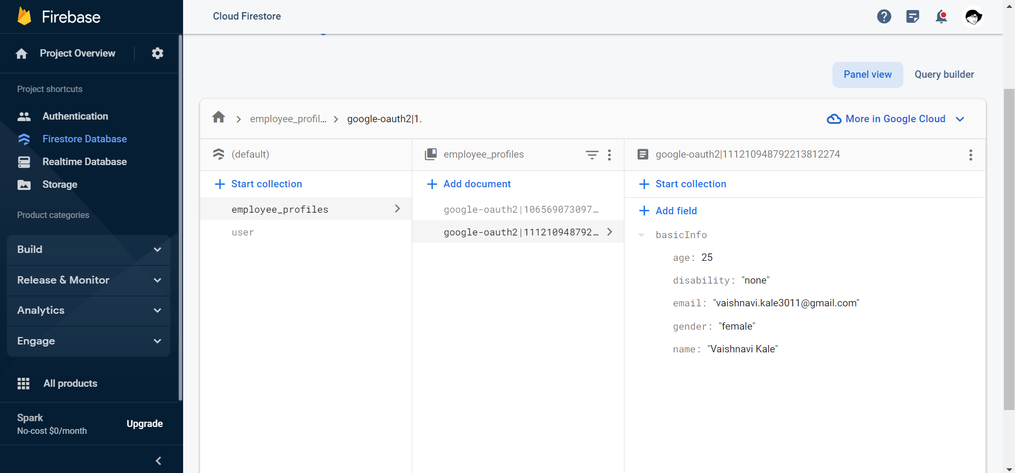Select document google-oauth2|106569073097
The height and width of the screenshot is (473, 1015).
pyautogui.click(x=518, y=210)
